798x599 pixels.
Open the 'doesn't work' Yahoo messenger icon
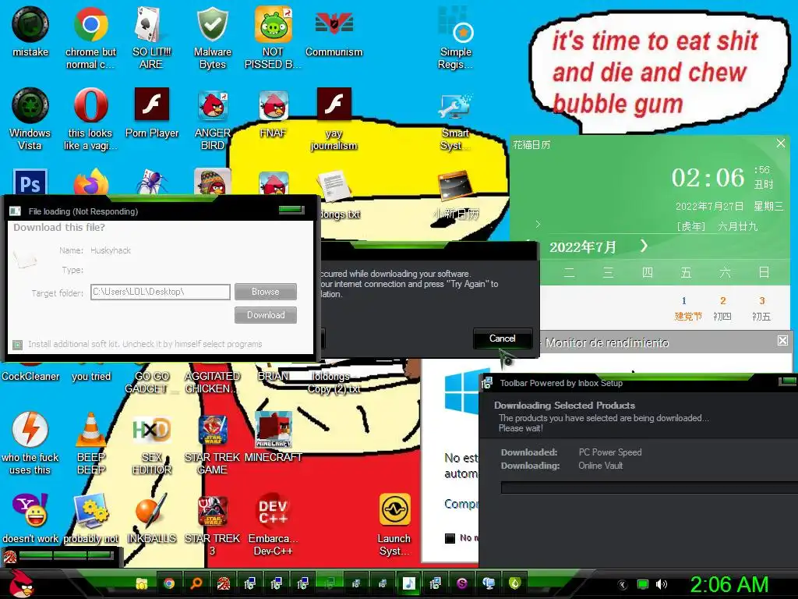tap(30, 519)
